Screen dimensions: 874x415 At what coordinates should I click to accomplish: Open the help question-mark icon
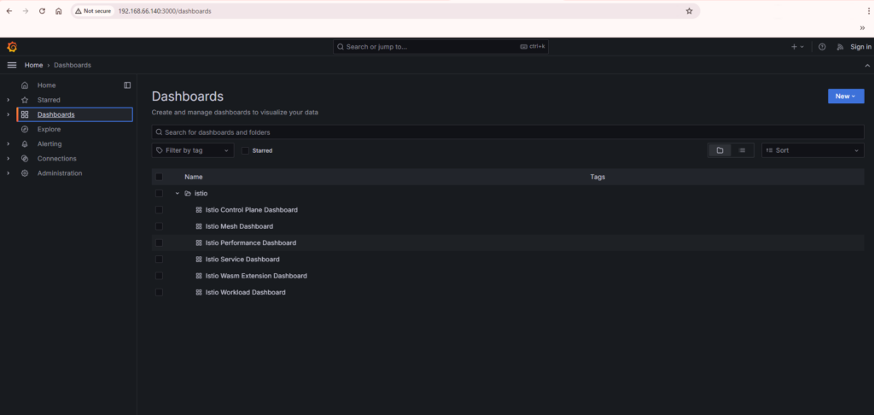pyautogui.click(x=822, y=47)
